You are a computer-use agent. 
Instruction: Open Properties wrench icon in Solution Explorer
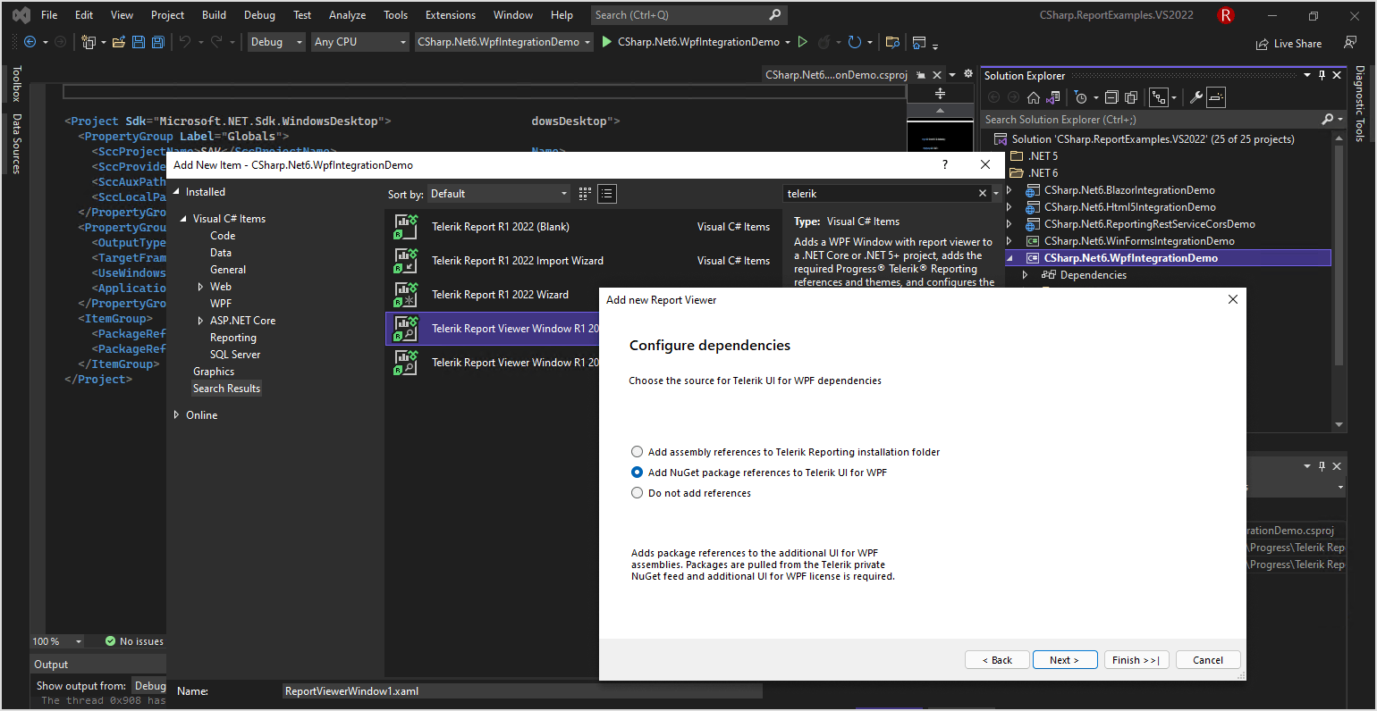pyautogui.click(x=1195, y=97)
